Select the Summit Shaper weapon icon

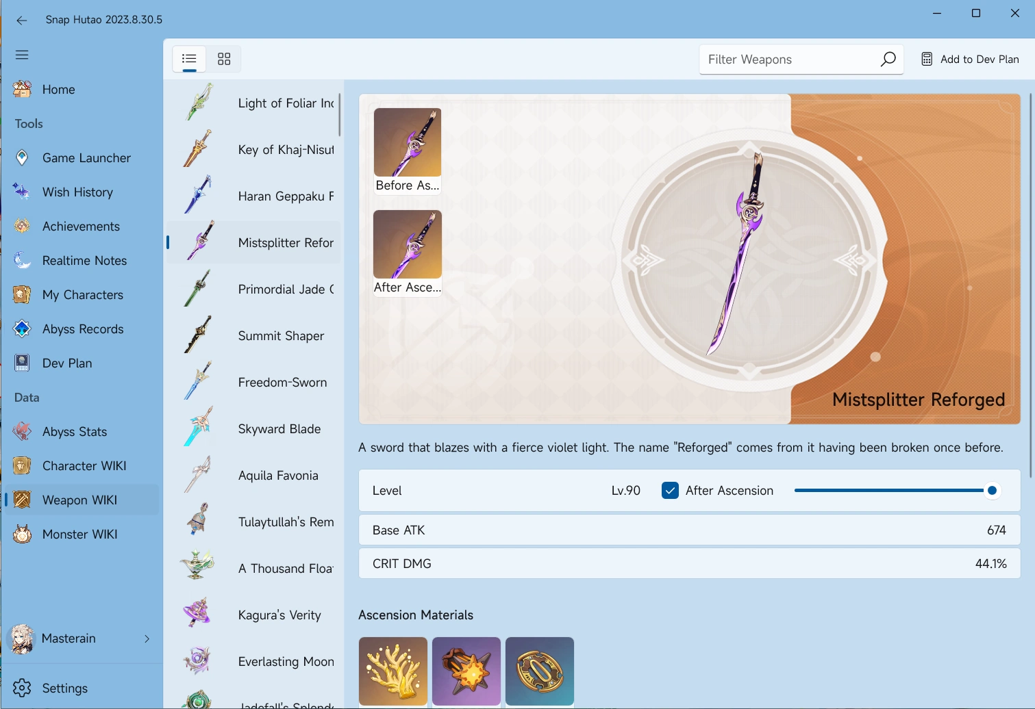tap(199, 335)
